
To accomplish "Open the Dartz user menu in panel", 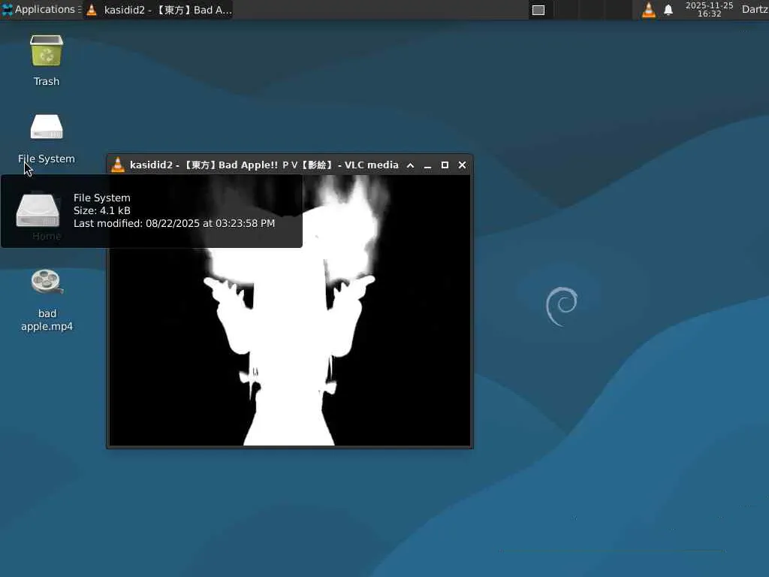I will (755, 9).
